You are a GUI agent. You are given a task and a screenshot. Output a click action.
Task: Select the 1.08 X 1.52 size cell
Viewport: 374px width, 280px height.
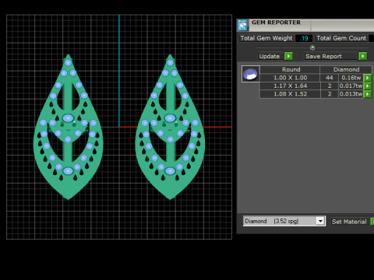pyautogui.click(x=290, y=94)
